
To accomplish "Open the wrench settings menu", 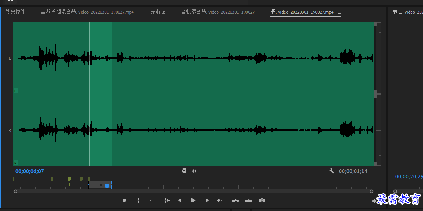I will point(332,171).
